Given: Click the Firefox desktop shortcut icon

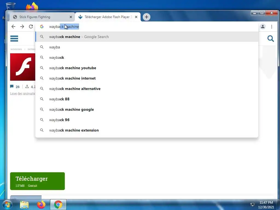Looking at the screenshot, I should point(32,6).
